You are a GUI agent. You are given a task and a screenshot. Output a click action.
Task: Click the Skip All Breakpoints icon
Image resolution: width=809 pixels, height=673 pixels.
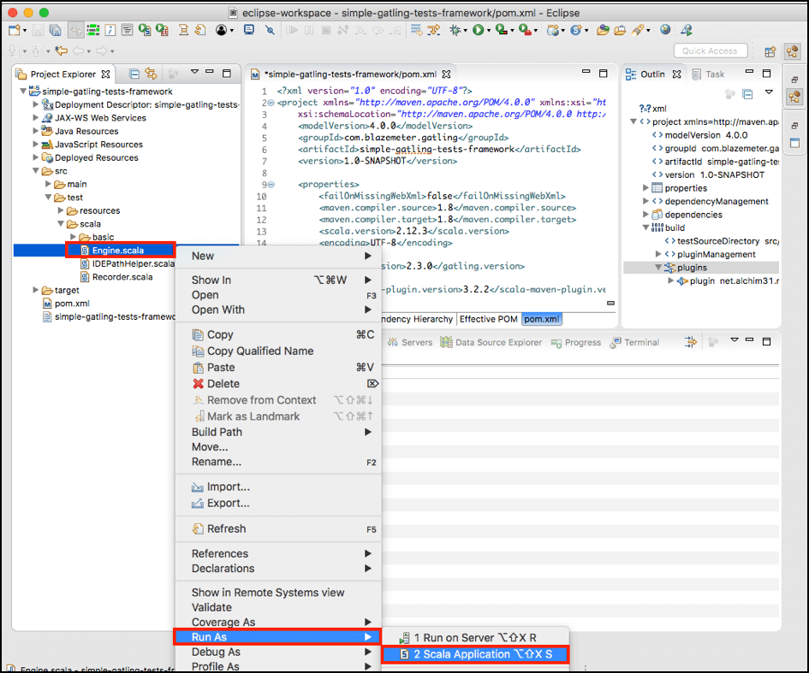point(270,30)
